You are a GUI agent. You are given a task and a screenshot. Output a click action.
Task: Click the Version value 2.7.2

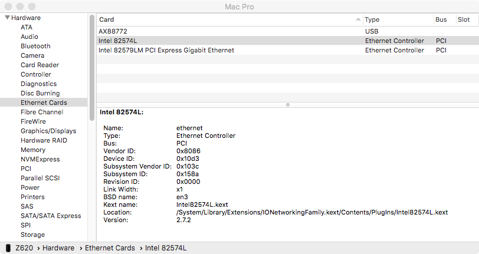(183, 220)
